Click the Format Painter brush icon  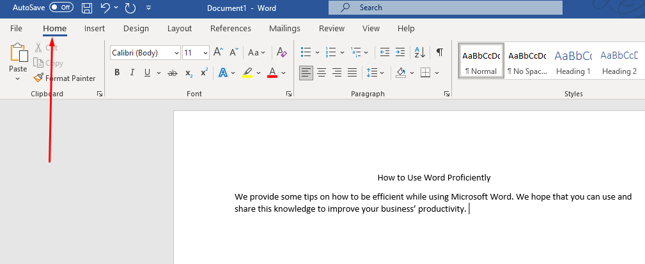coord(39,78)
